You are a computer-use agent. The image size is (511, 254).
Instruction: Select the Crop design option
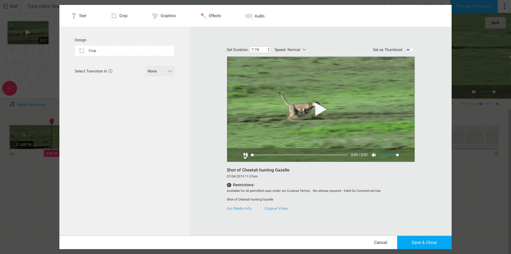[125, 51]
